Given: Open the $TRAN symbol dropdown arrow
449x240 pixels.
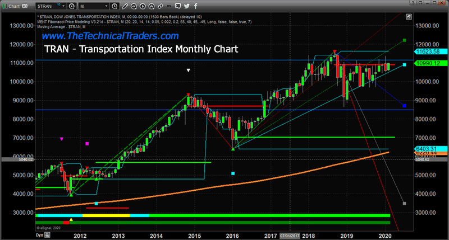Looking at the screenshot, I should point(63,6).
